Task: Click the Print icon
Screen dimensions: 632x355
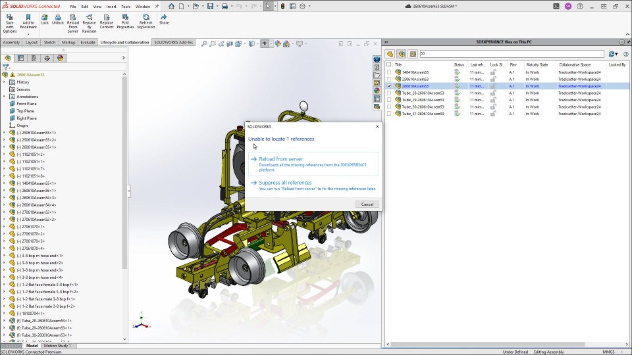Action: tap(224, 6)
